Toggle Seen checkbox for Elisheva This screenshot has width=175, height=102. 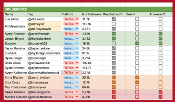(137, 53)
